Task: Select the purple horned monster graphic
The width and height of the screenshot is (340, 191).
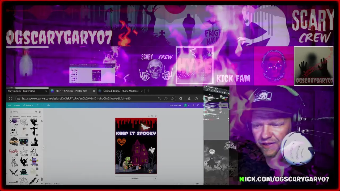Action: [x=34, y=161]
